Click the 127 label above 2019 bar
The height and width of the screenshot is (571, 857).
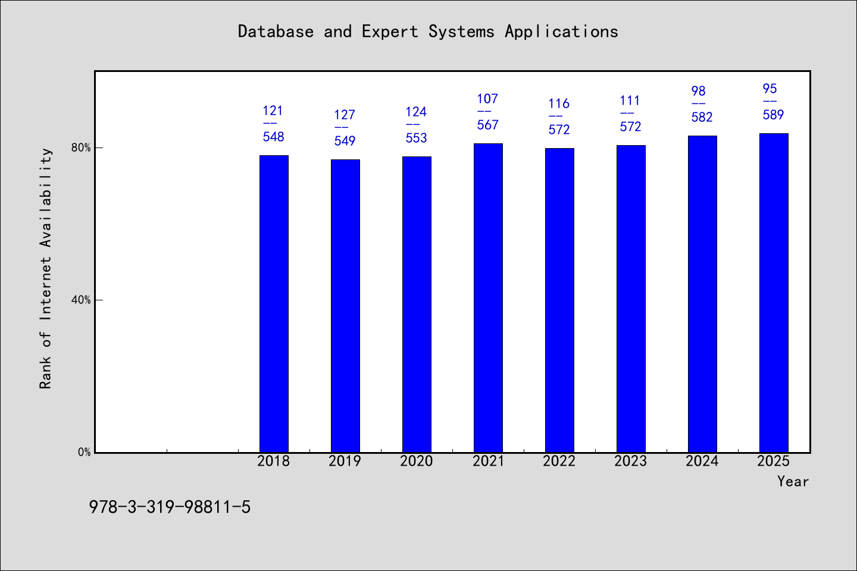click(x=345, y=115)
